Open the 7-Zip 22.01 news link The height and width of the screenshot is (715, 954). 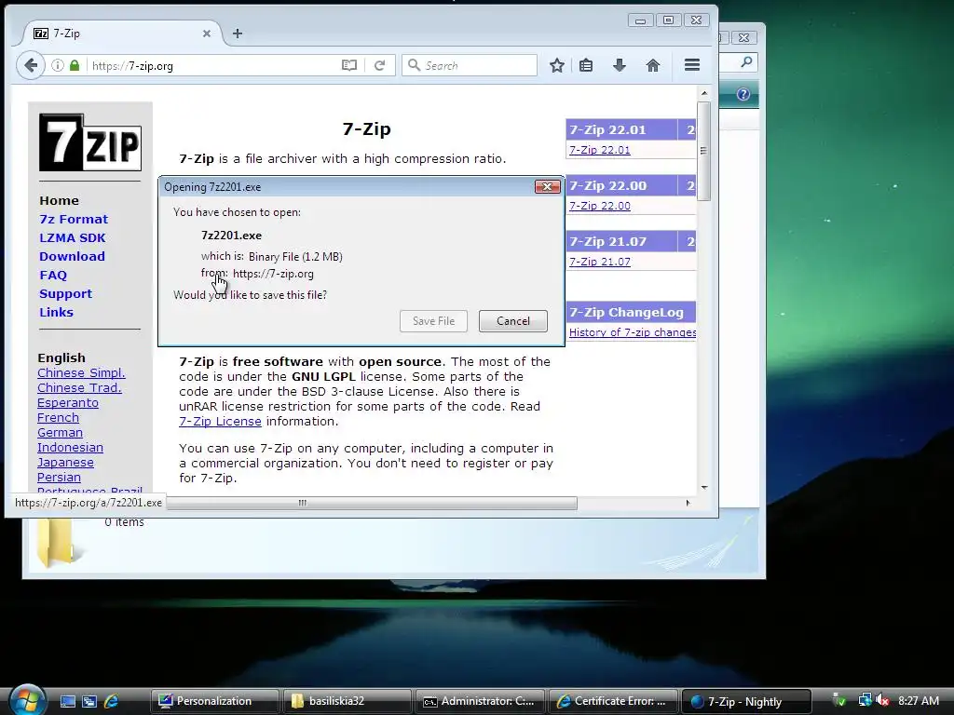(x=599, y=150)
